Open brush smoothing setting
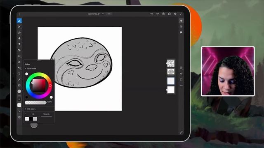The width and height of the screenshot is (264, 148). coord(19,111)
